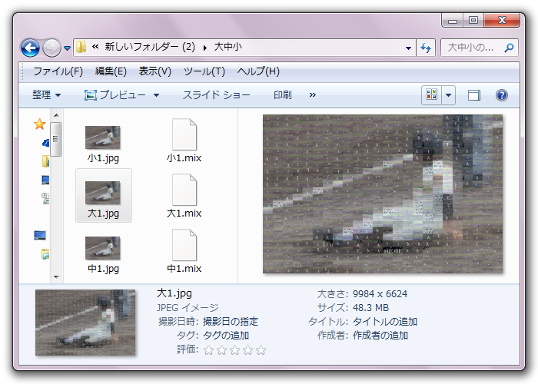Expand the arrow after 新しいフォルダー (2)

coord(205,48)
